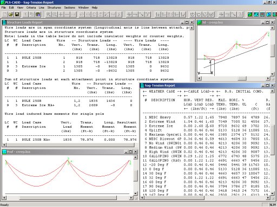Image resolution: width=277 pixels, height=207 pixels.
Task: Click the cyan refresh view icon
Action: (256, 15)
